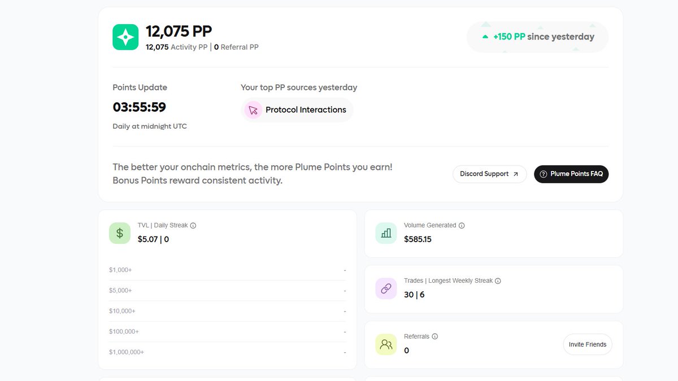
Task: Click the purple chain link Trades icon
Action: pos(386,288)
